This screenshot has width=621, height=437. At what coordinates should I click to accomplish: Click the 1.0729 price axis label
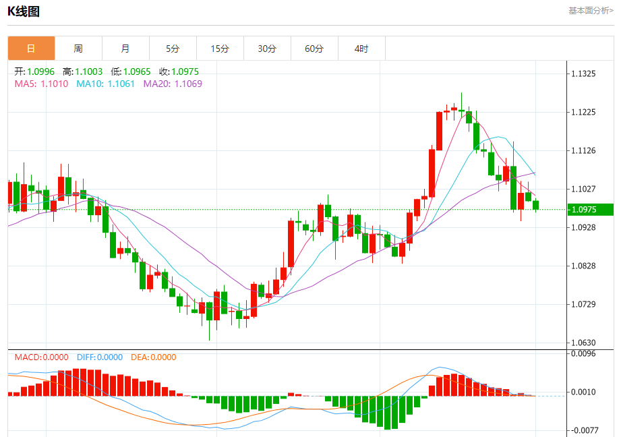pyautogui.click(x=583, y=304)
